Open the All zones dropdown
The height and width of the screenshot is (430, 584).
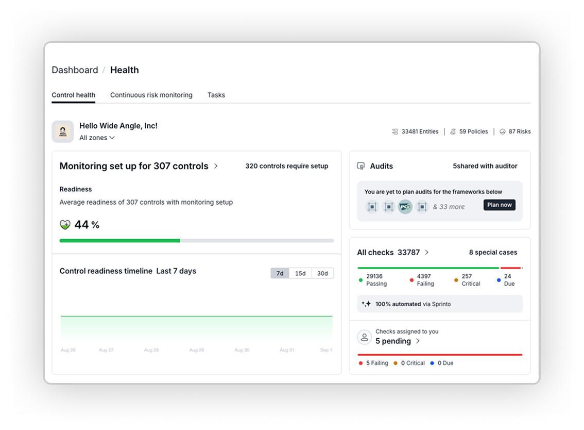(97, 138)
